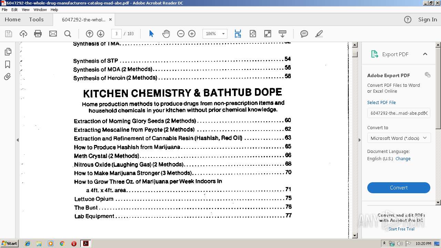Screen dimensions: 441x248
Task: Click the taskbar volume speaker icon
Action: 400,243
